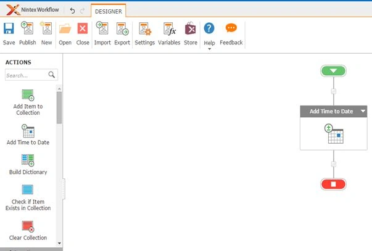
Task: Expand the Help dropdown arrow
Action: click(209, 49)
